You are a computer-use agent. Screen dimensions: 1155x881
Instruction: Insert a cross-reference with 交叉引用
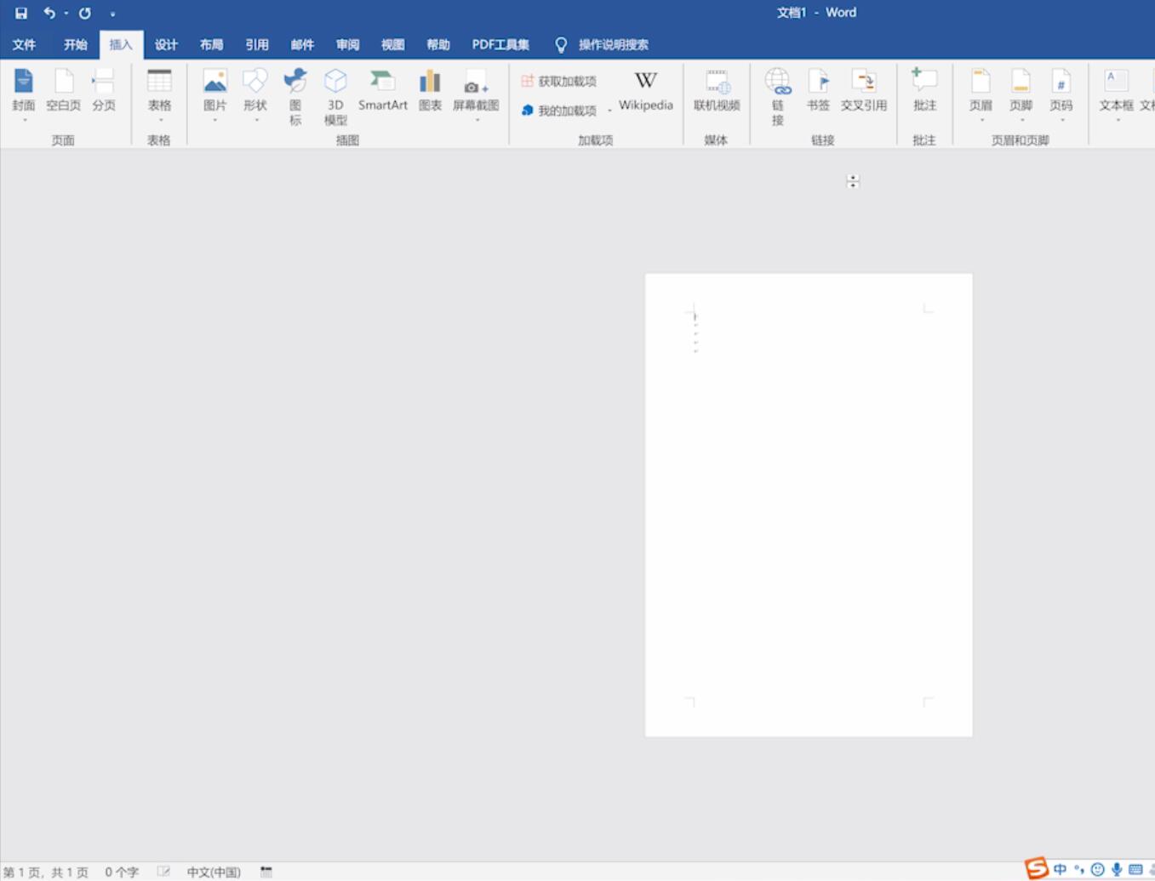click(864, 90)
